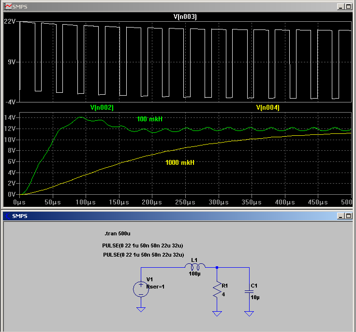356x332 pixels.
Task: Click the 100µs time axis label
Action: click(x=86, y=202)
